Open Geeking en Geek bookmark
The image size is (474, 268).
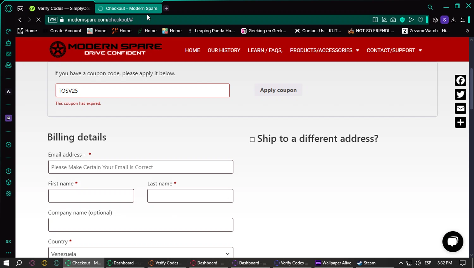pos(264,31)
